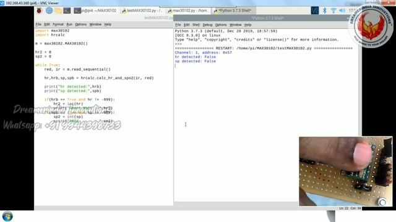Click the '>>>' shell prompt

click(178, 44)
